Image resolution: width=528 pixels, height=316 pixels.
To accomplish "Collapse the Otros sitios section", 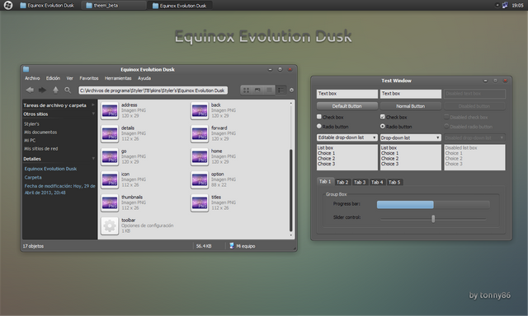I will click(x=93, y=114).
